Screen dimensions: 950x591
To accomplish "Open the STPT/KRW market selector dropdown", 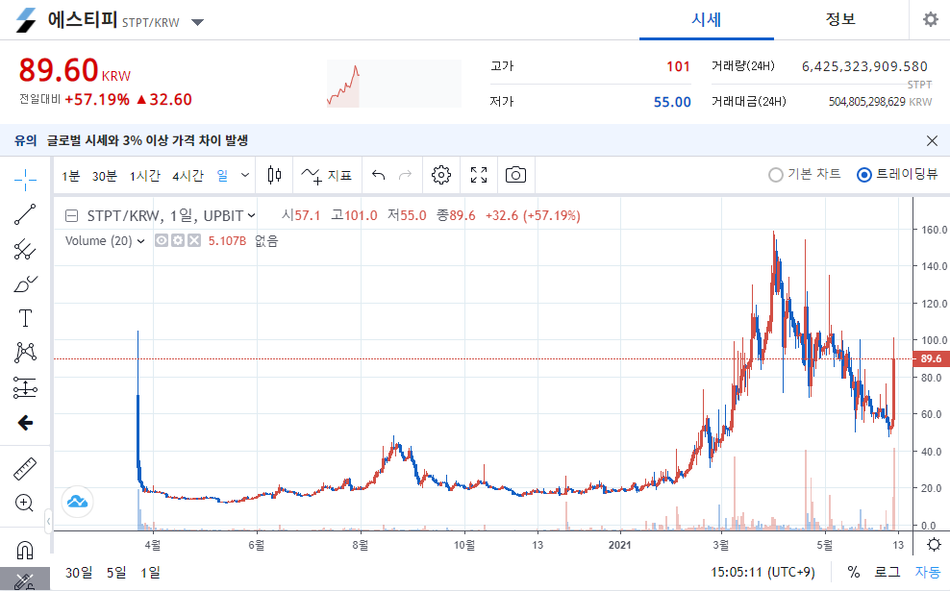I will click(x=197, y=22).
